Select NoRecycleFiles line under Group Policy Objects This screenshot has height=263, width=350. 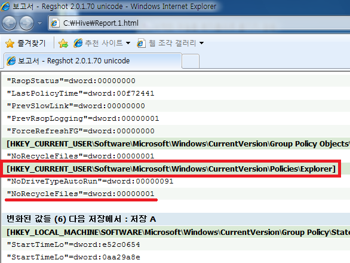point(81,156)
